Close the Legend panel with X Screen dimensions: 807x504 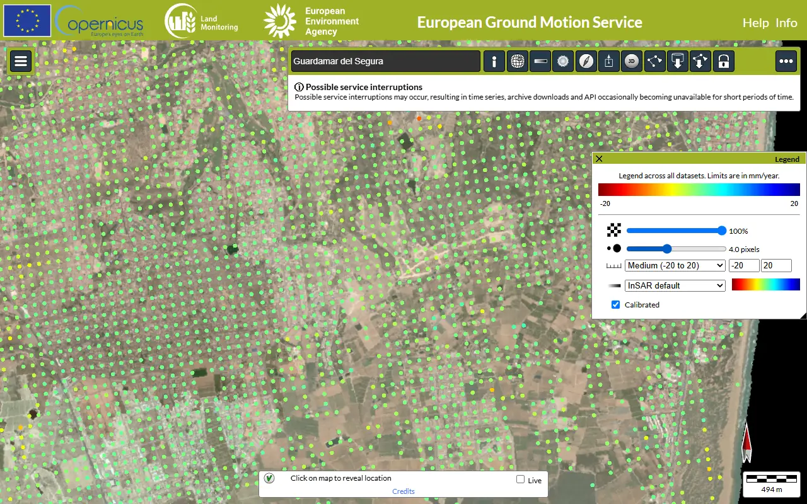pos(599,159)
